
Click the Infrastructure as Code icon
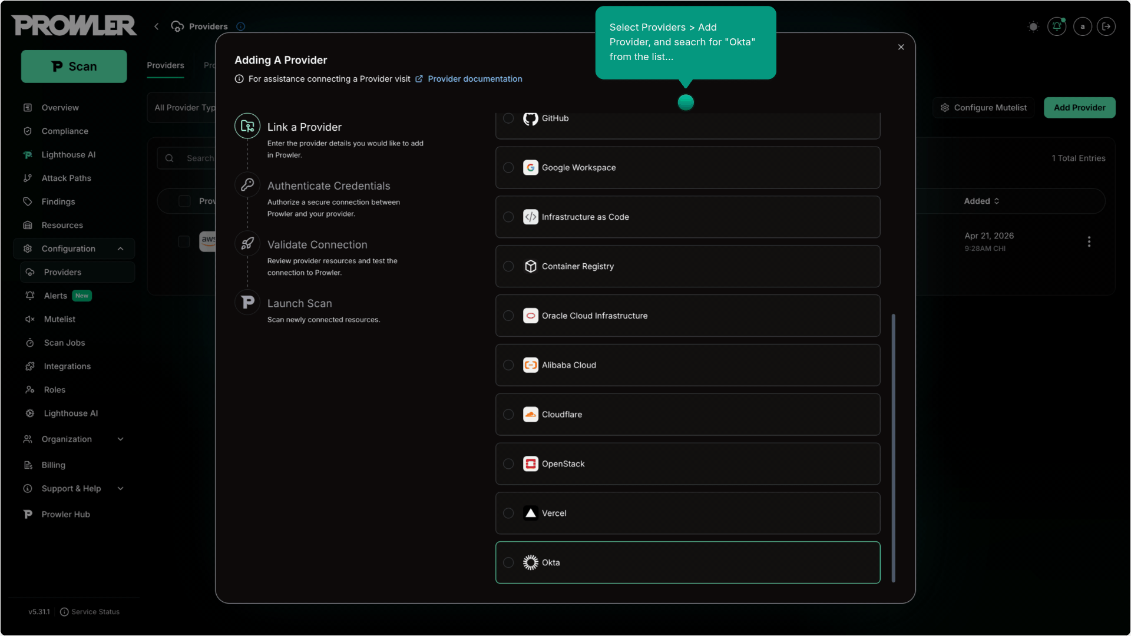[x=531, y=217]
